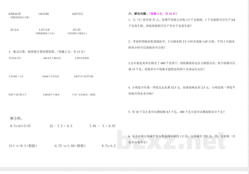The width and height of the screenshot is (249, 174).
Task: Click the expression 1.5×101−1.5
Action: pyautogui.click(x=16, y=76)
